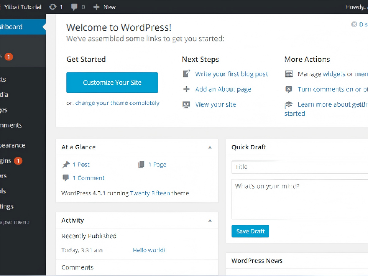Click the widgets icon beside Manage widgets

click(x=289, y=74)
